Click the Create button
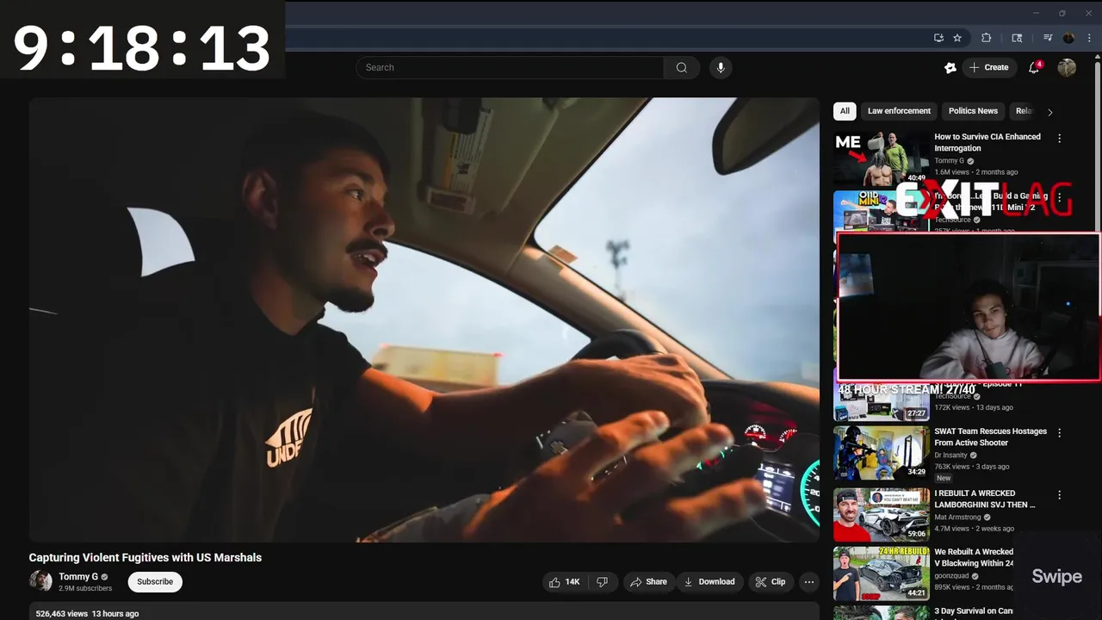Image resolution: width=1102 pixels, height=620 pixels. pyautogui.click(x=988, y=67)
